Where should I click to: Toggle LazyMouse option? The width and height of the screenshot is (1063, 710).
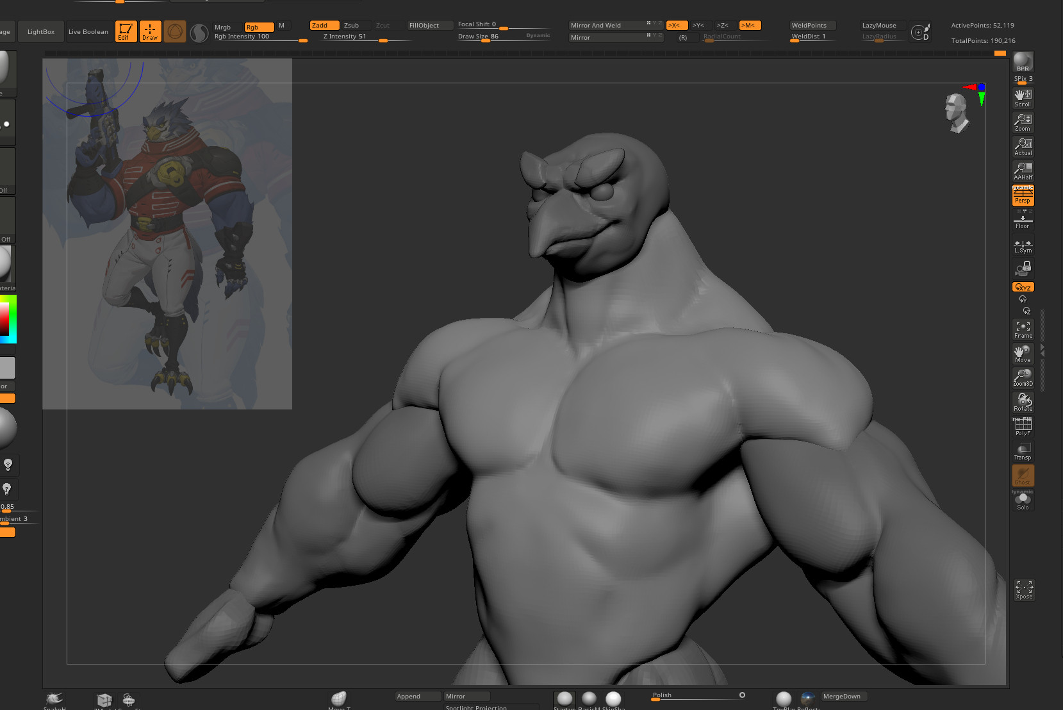click(882, 26)
